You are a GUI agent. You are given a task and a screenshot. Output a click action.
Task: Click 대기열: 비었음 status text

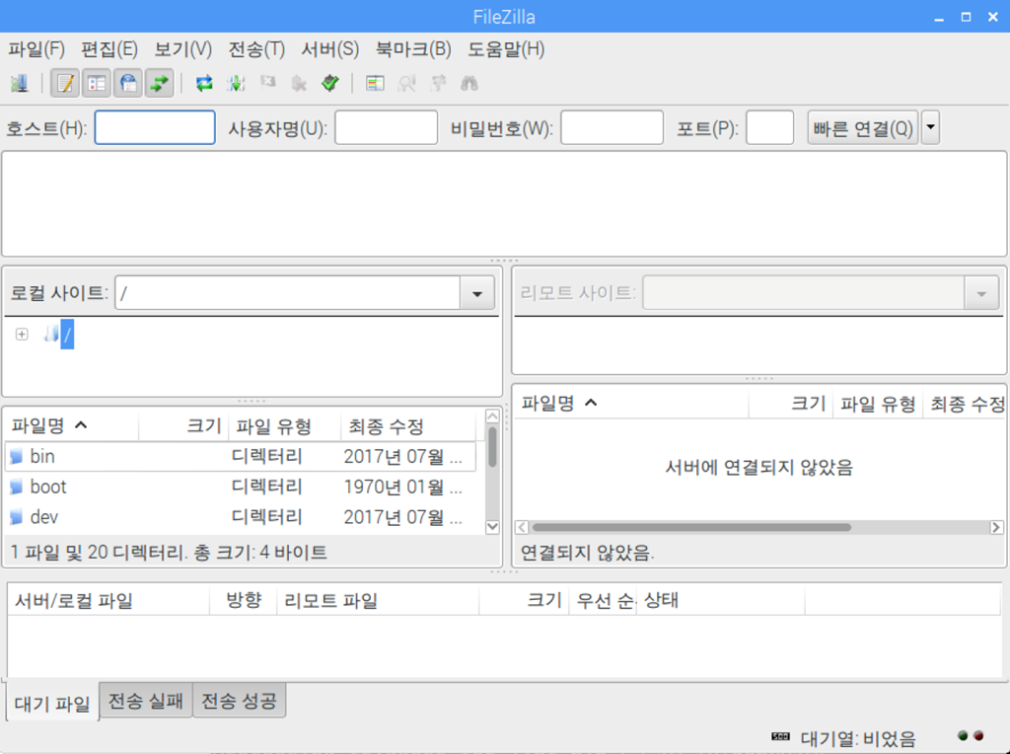pyautogui.click(x=857, y=738)
